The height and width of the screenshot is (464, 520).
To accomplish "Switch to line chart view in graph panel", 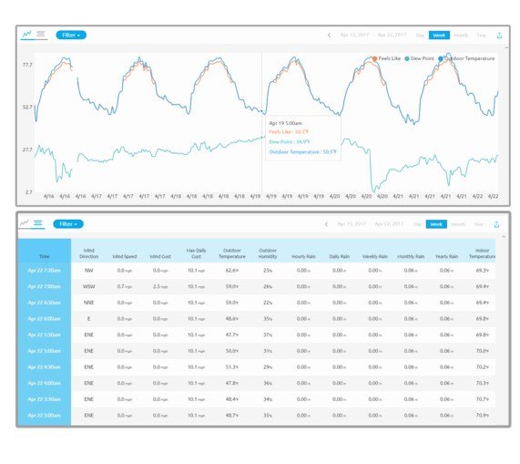I will 27,34.
